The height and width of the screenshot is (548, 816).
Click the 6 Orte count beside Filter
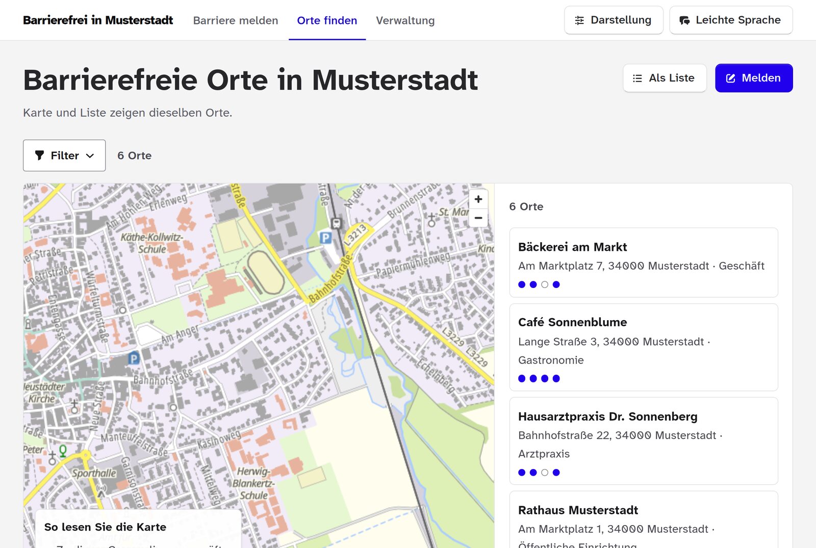coord(134,155)
